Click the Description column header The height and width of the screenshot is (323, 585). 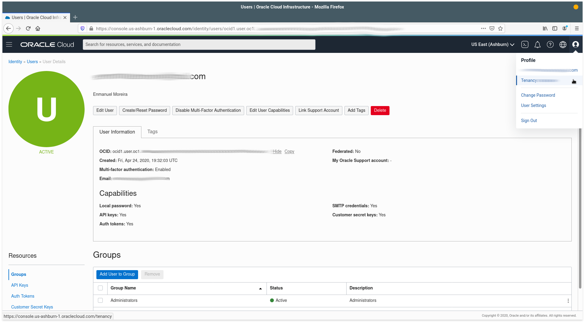click(361, 288)
